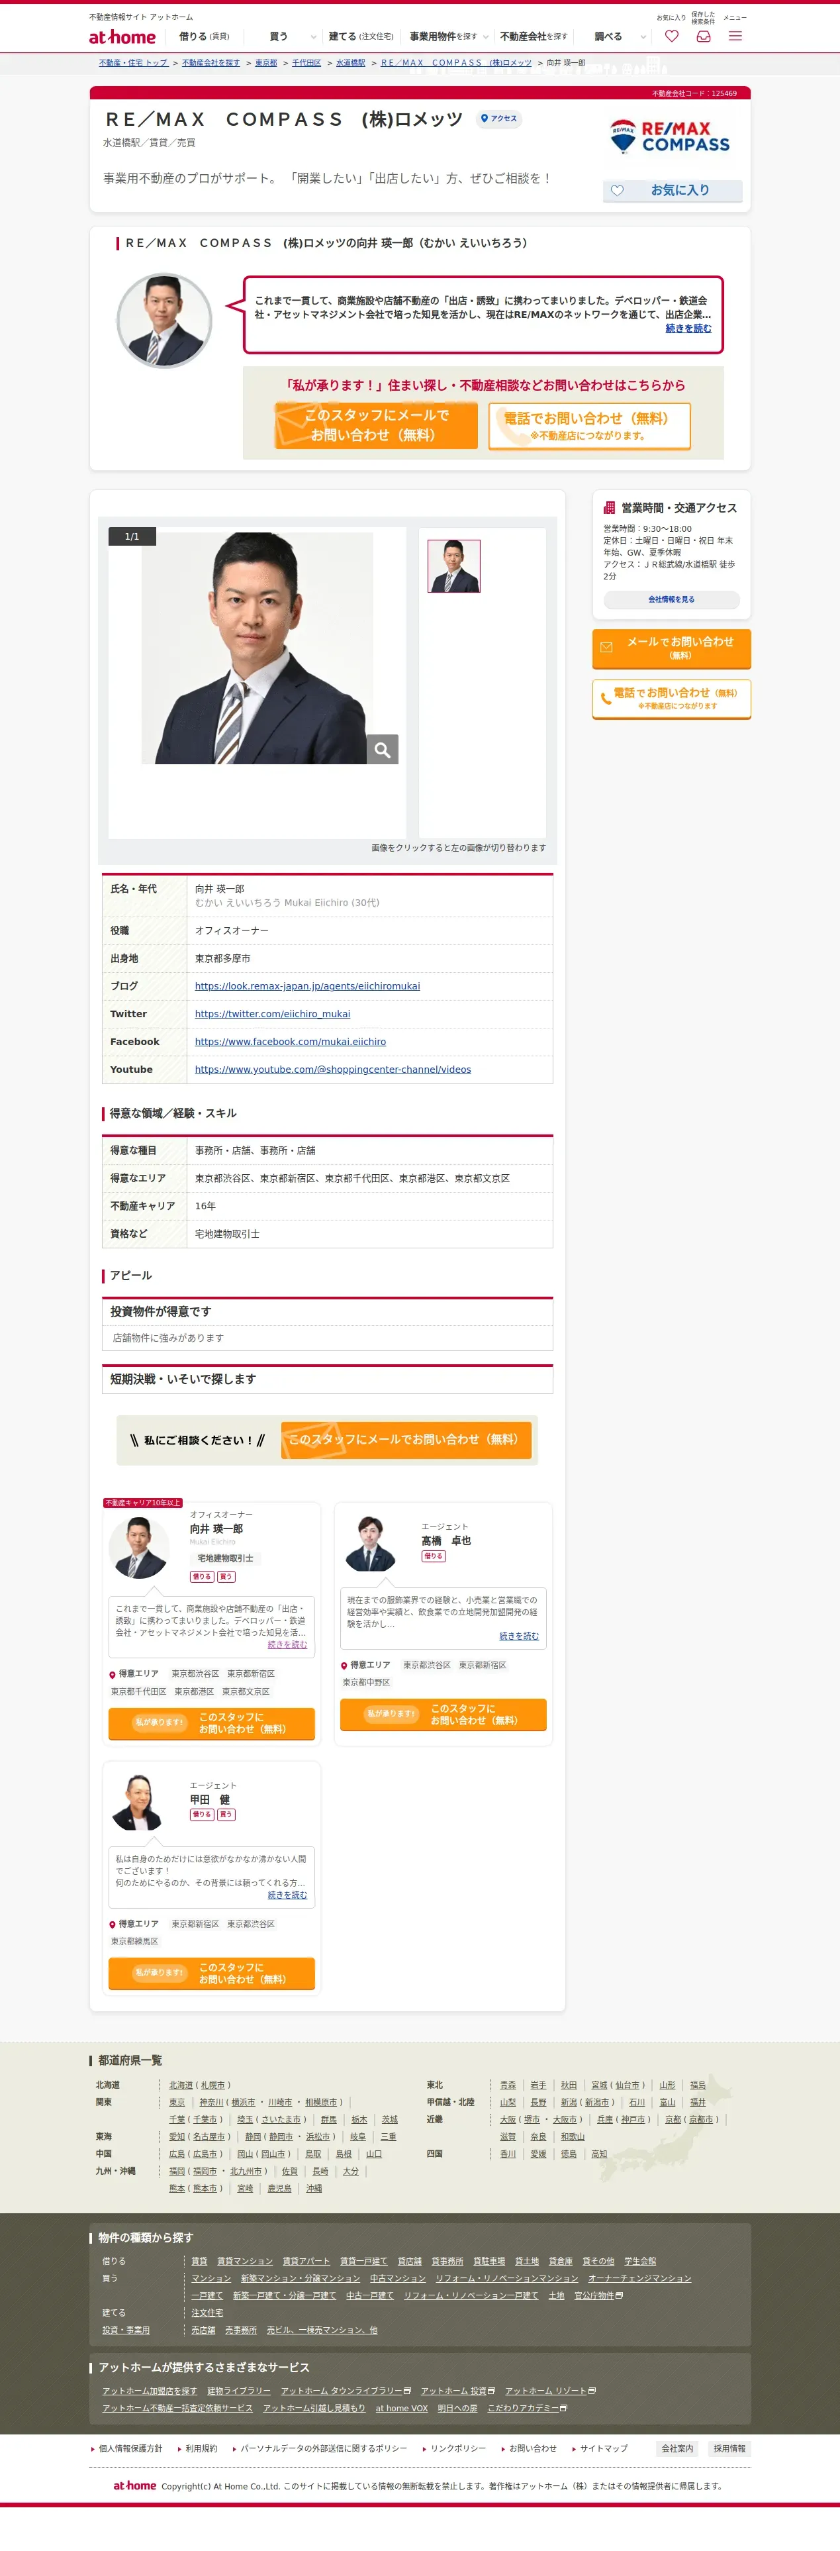Click 採用情報 footer button
The width and height of the screenshot is (840, 2551).
730,2448
